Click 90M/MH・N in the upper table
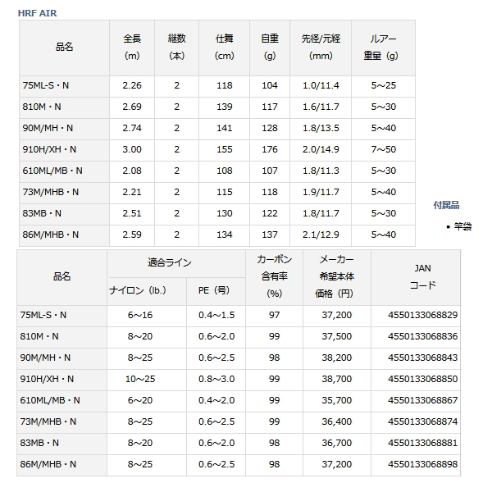Image resolution: width=492 pixels, height=492 pixels. (48, 128)
